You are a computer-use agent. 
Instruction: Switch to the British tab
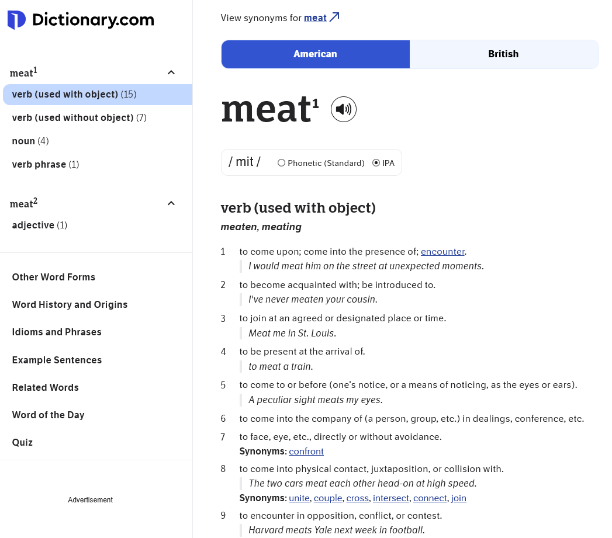pos(503,54)
